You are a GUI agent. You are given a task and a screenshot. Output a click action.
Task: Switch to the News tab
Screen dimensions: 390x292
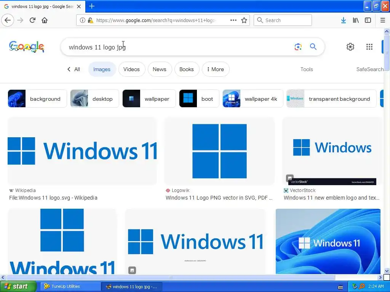click(160, 69)
